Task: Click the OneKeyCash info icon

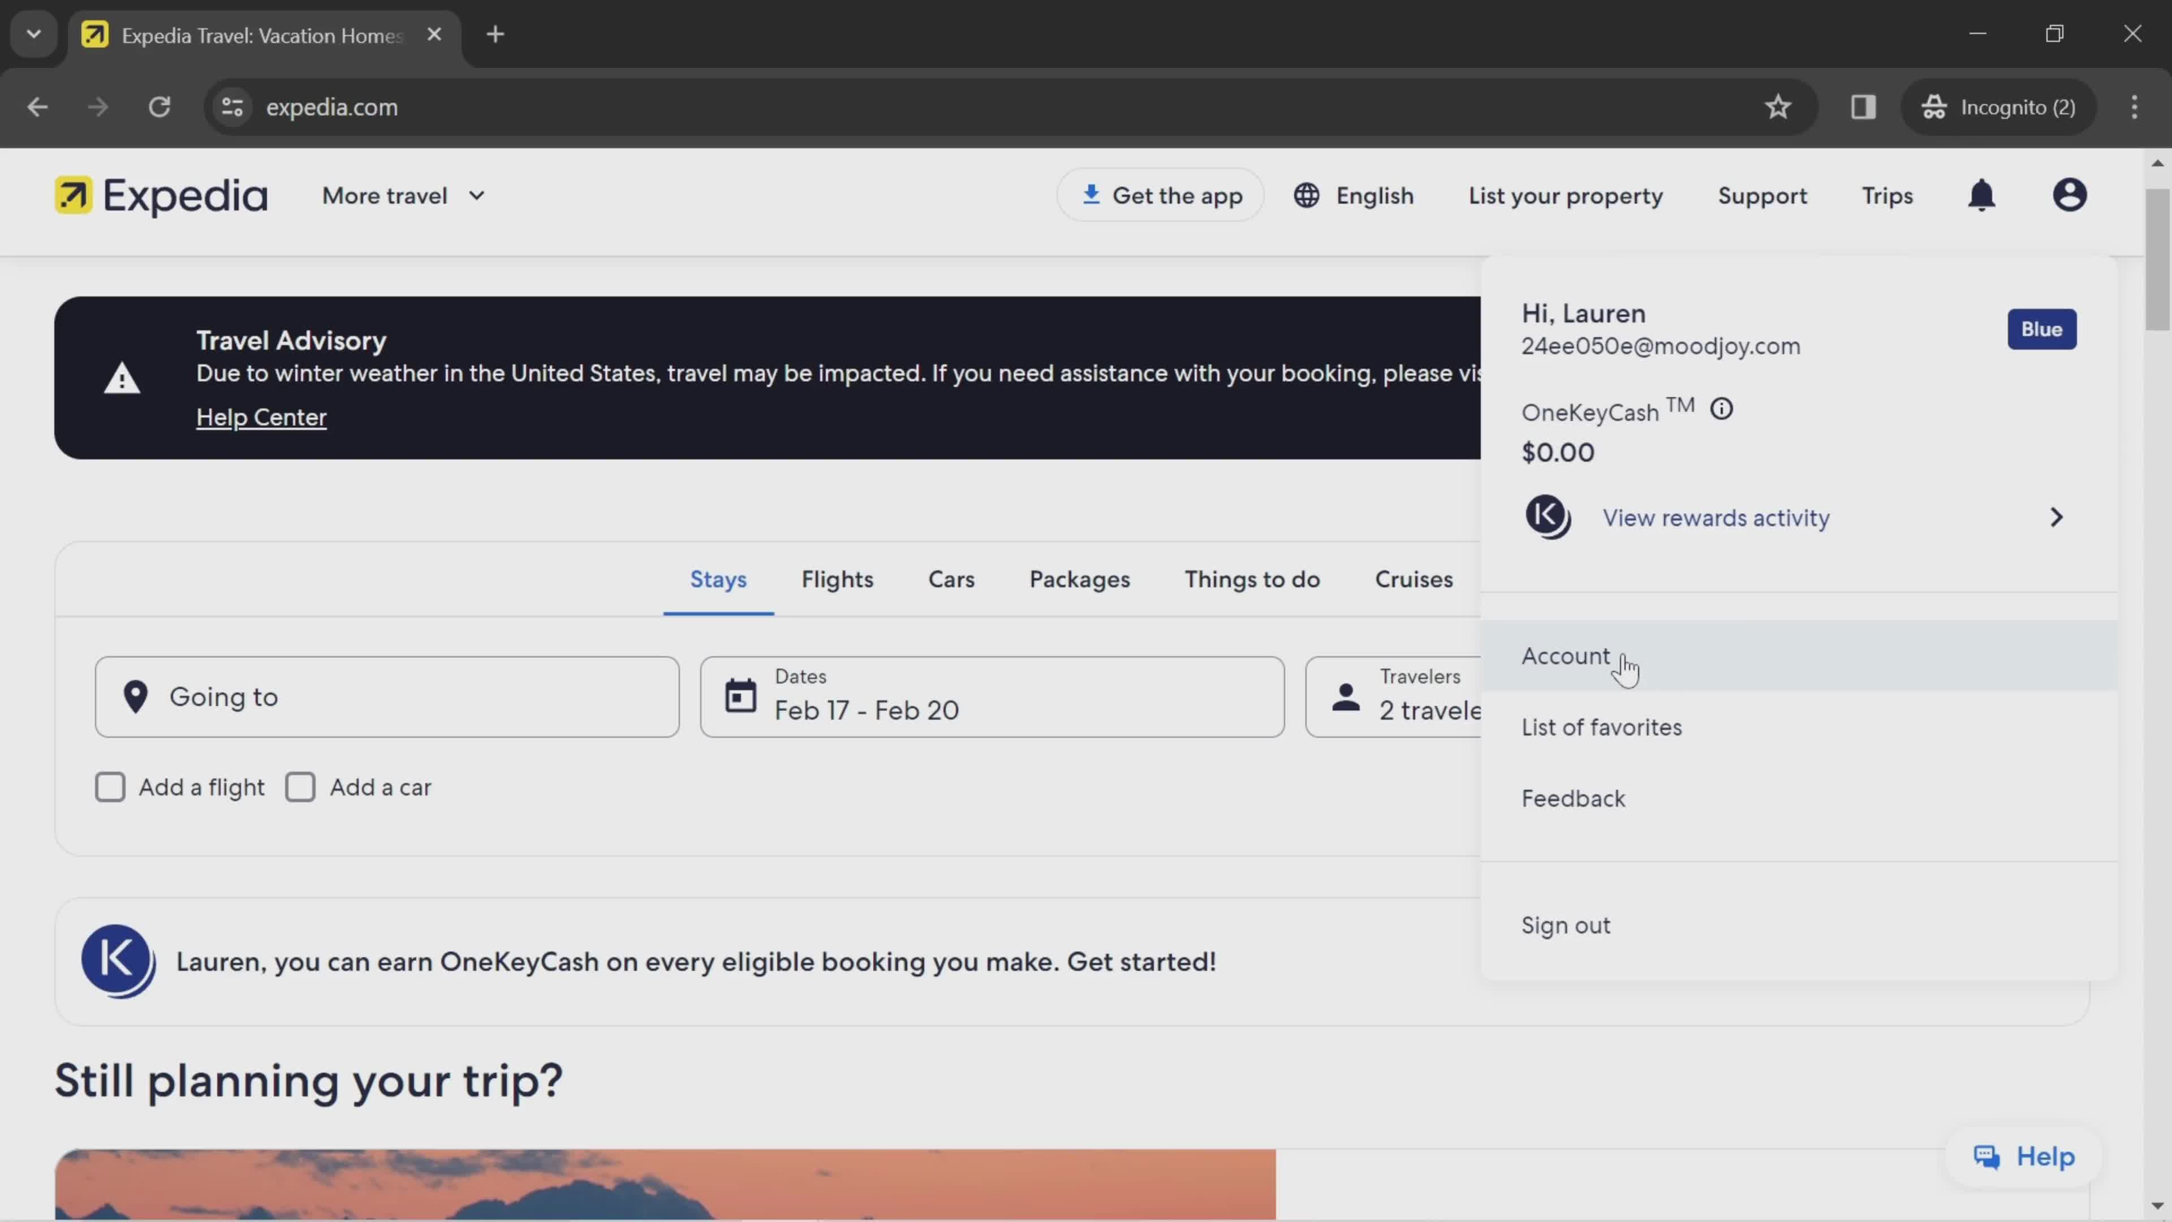Action: [x=1721, y=409]
